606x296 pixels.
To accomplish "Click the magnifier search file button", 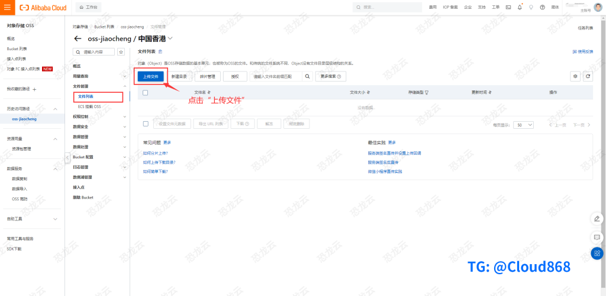I will tap(307, 76).
